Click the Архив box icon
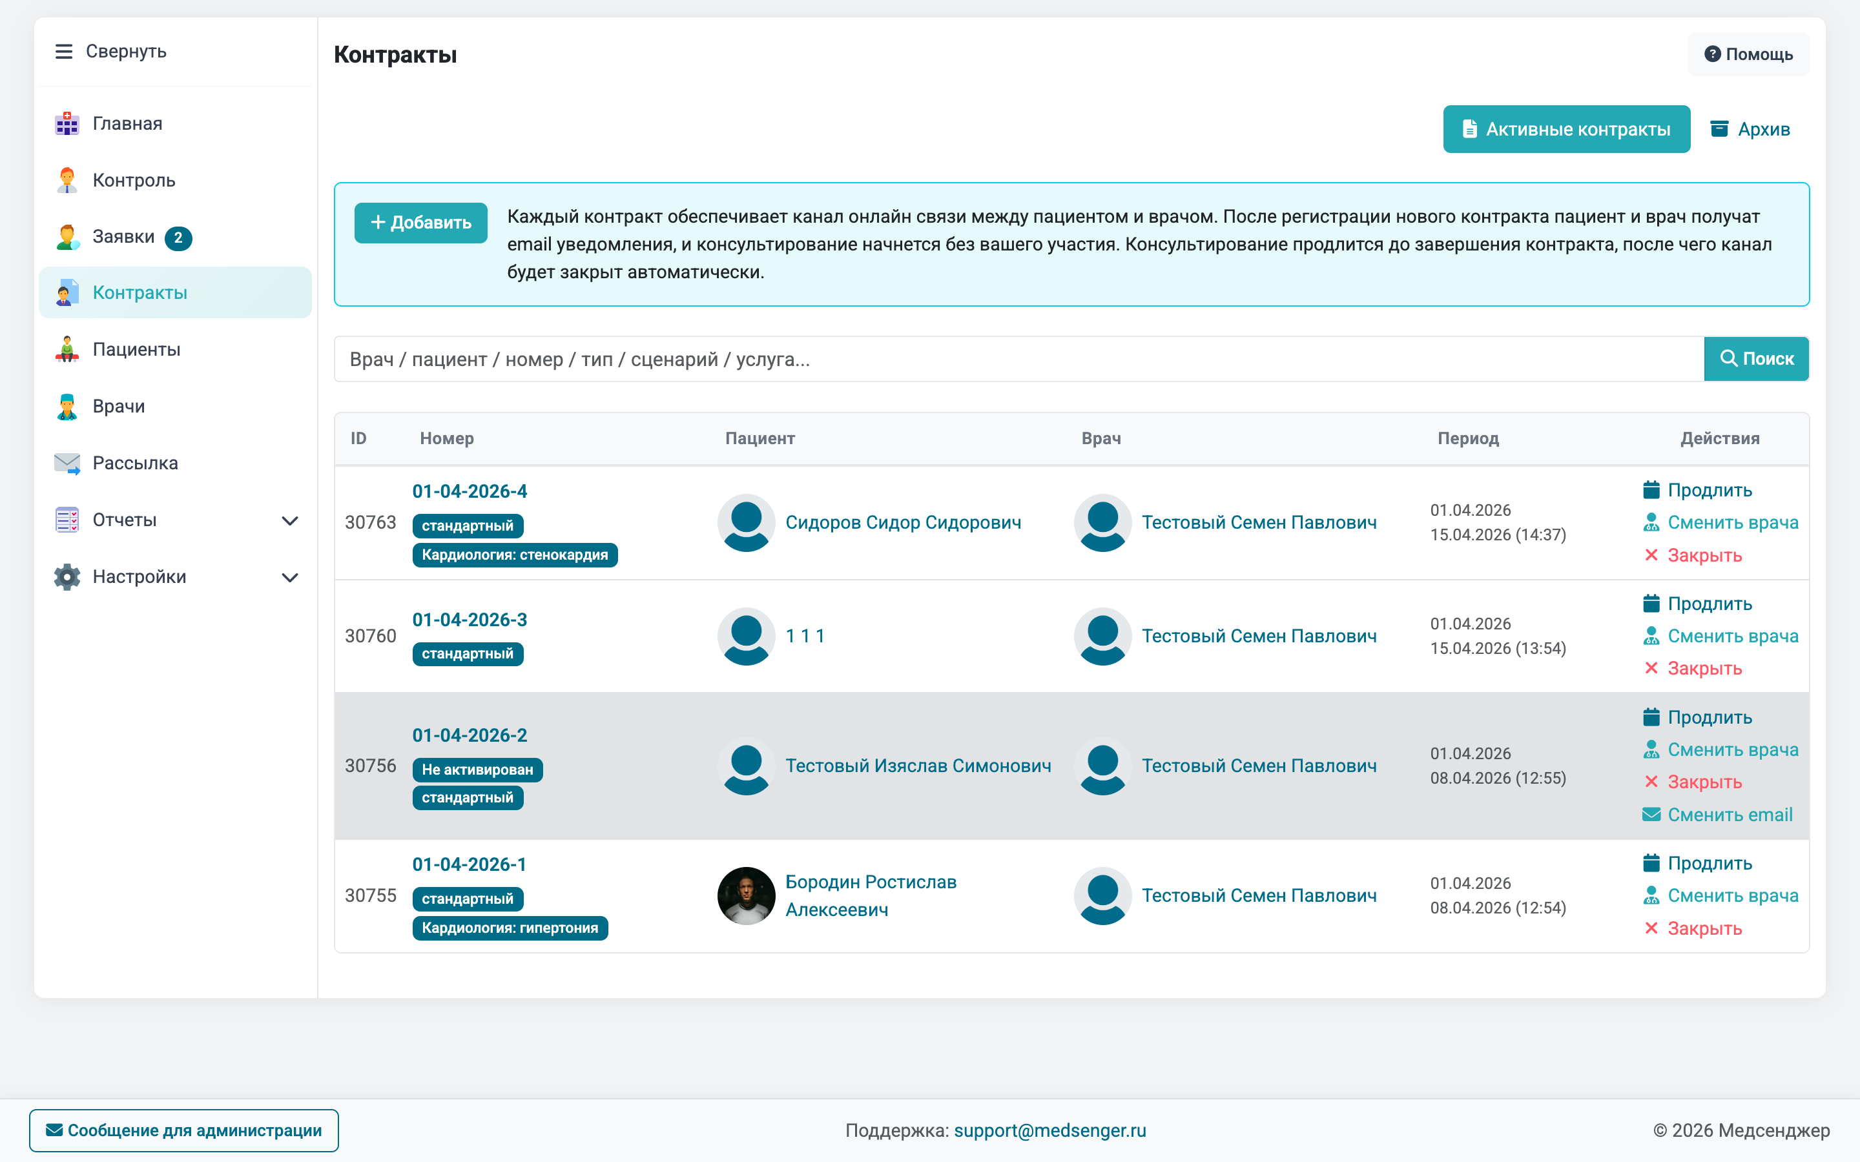Viewport: 1860px width, 1162px height. click(x=1719, y=128)
